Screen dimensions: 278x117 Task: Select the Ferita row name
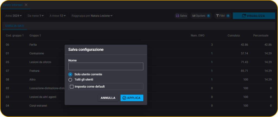pyautogui.click(x=33, y=45)
